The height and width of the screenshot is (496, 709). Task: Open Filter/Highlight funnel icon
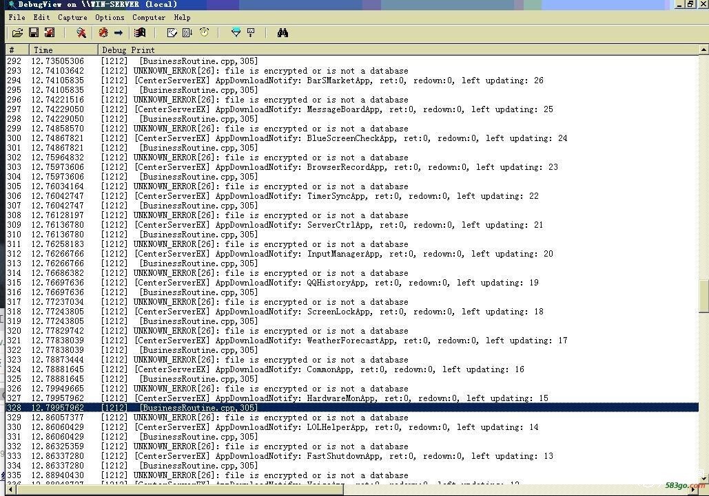tap(236, 32)
